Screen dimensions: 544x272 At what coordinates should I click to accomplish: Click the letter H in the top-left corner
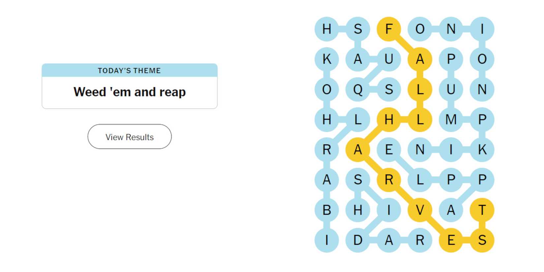(326, 29)
